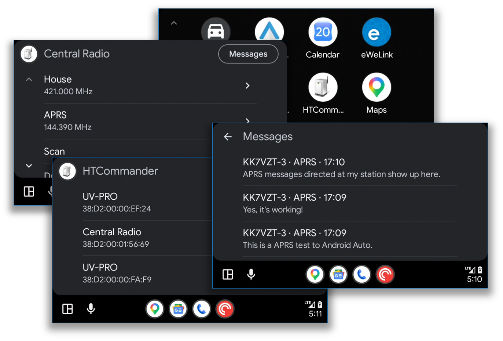Open the Android Auto app icon in the launcher
This screenshot has height=341, width=503.
[269, 29]
